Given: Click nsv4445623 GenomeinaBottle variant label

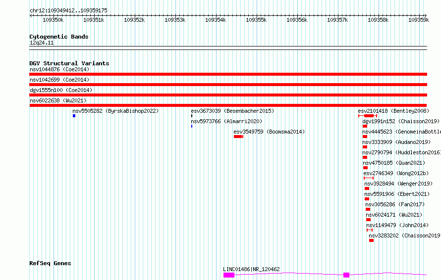Looking at the screenshot, I should point(402,132).
